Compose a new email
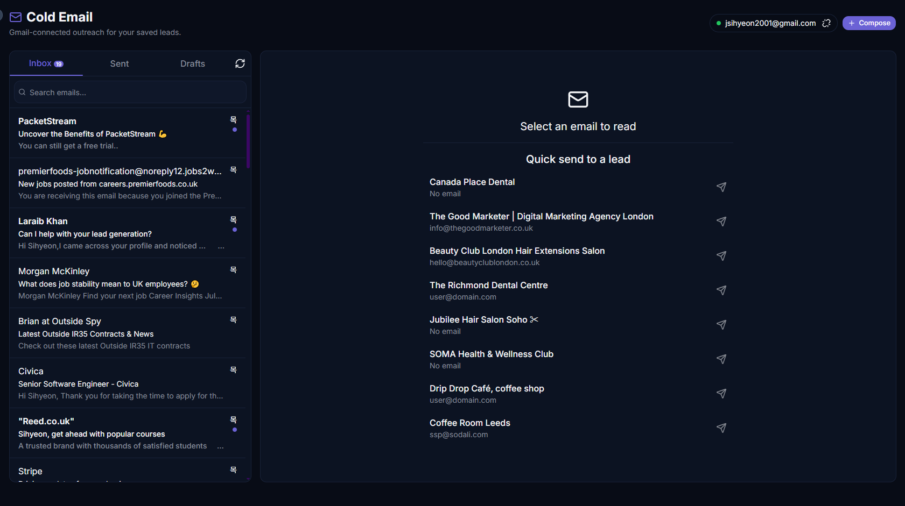This screenshot has width=905, height=506. tap(869, 23)
